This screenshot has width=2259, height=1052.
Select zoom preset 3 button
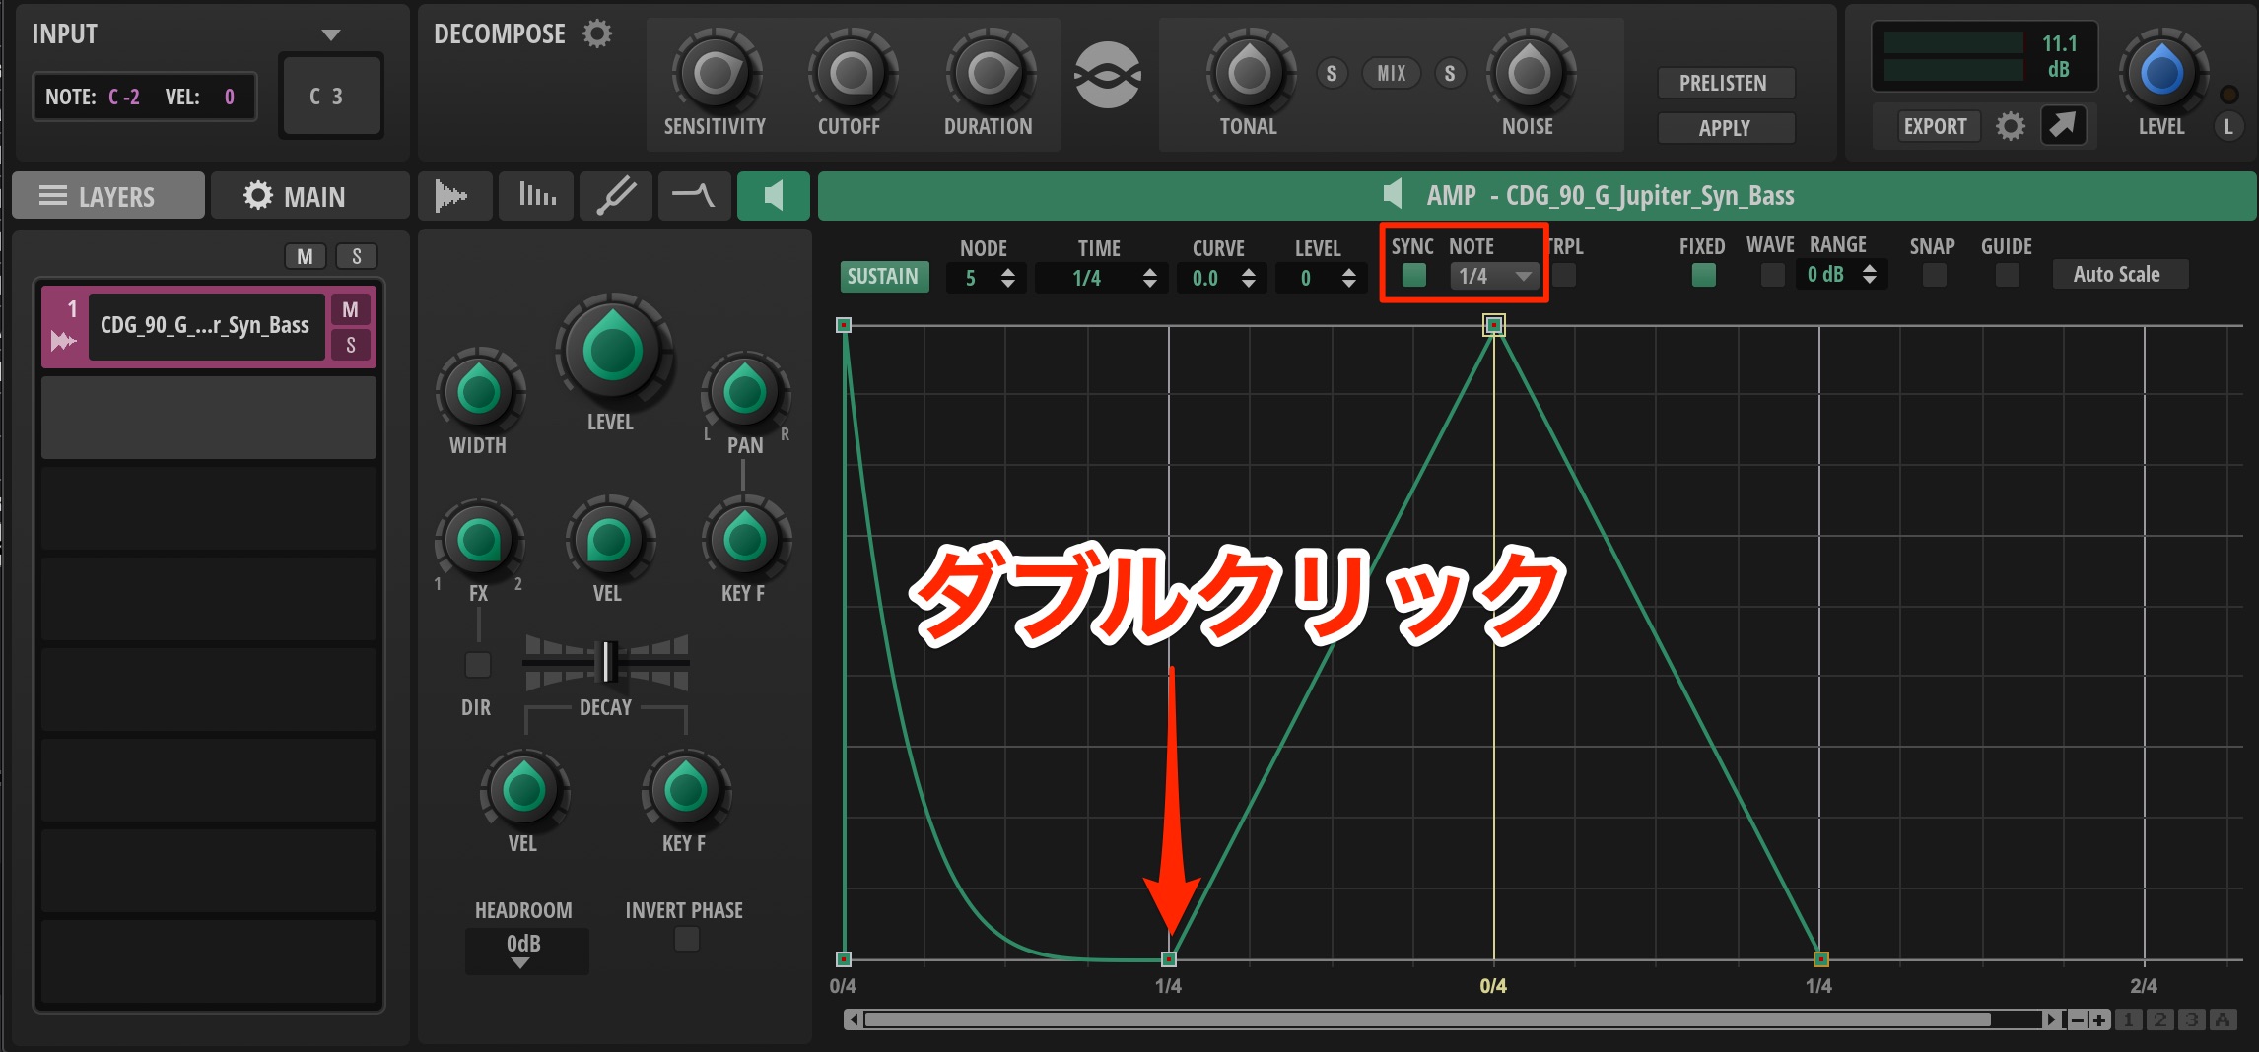pyautogui.click(x=2191, y=1019)
